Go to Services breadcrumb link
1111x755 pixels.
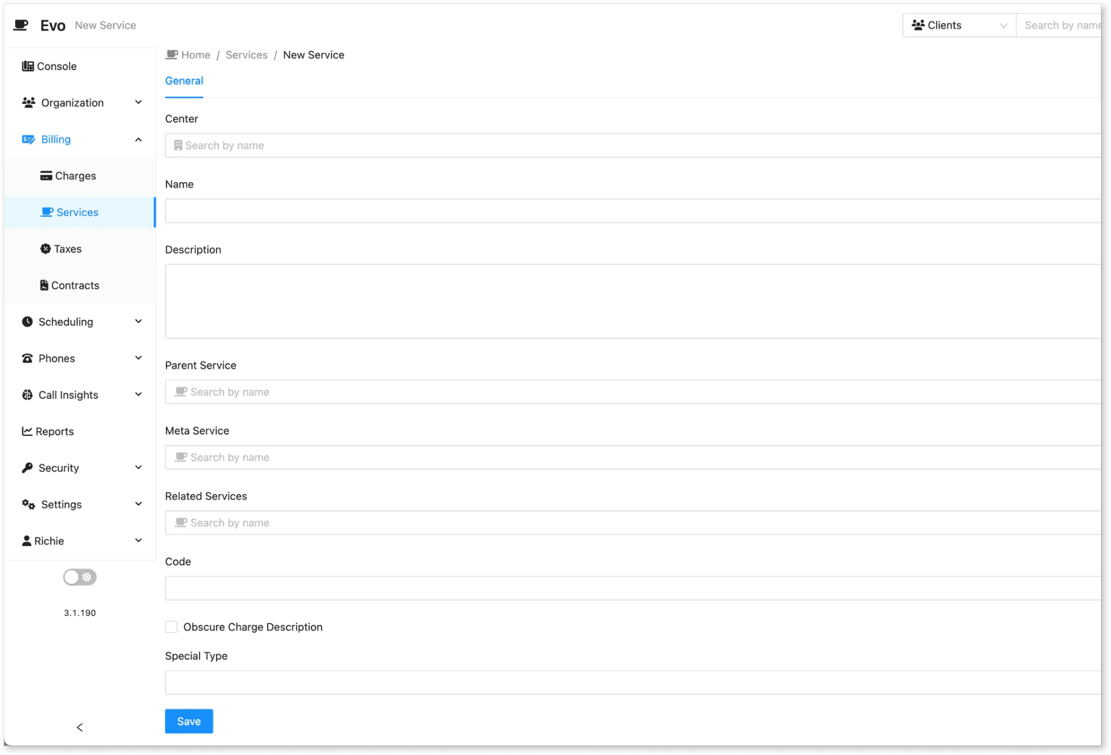point(247,55)
